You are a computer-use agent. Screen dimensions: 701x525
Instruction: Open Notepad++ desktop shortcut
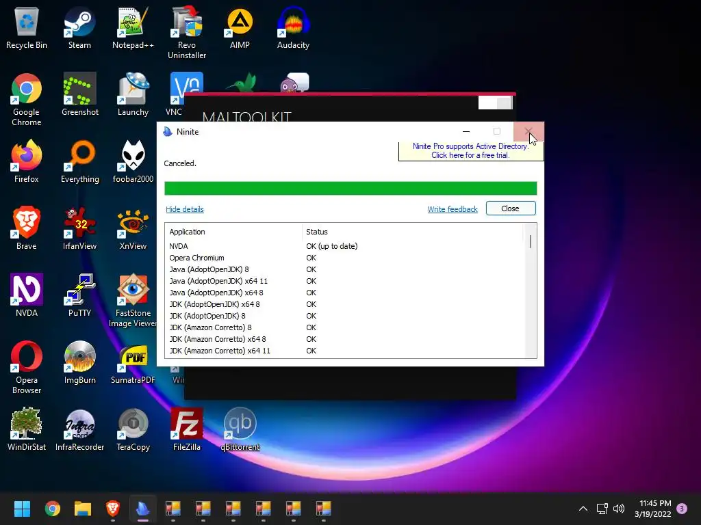(x=133, y=27)
